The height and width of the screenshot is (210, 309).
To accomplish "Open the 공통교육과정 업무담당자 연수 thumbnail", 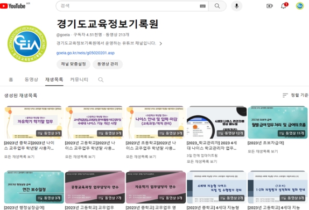I will (95, 187).
